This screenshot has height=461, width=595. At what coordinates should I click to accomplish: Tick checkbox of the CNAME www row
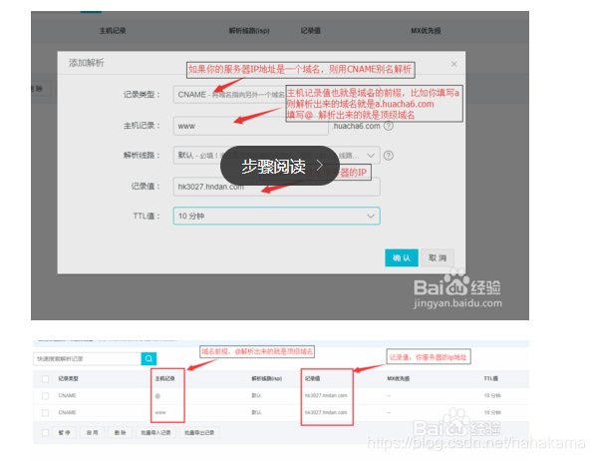point(45,413)
